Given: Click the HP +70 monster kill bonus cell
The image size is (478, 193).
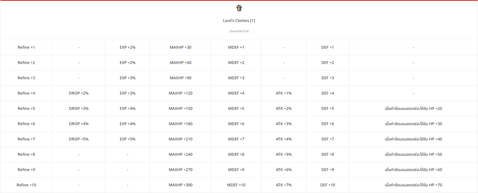Looking at the screenshot, I should coord(413,185).
